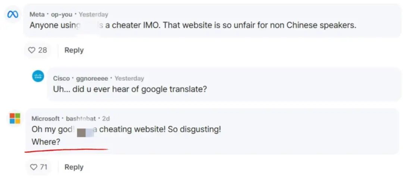Click the Yesterday timestamp on Meta comment
Screen dimensions: 403x178
click(93, 15)
